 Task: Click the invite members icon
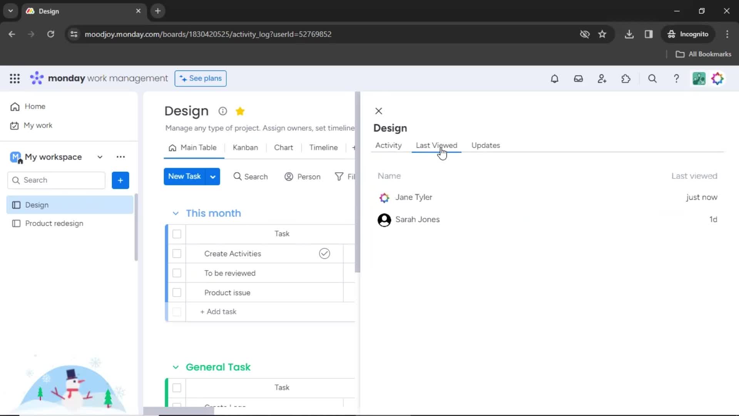coord(602,79)
